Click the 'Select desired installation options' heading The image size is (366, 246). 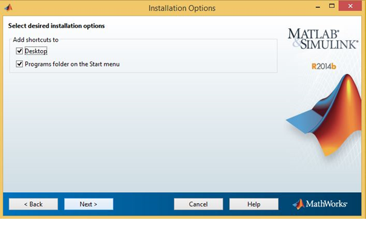coord(56,25)
